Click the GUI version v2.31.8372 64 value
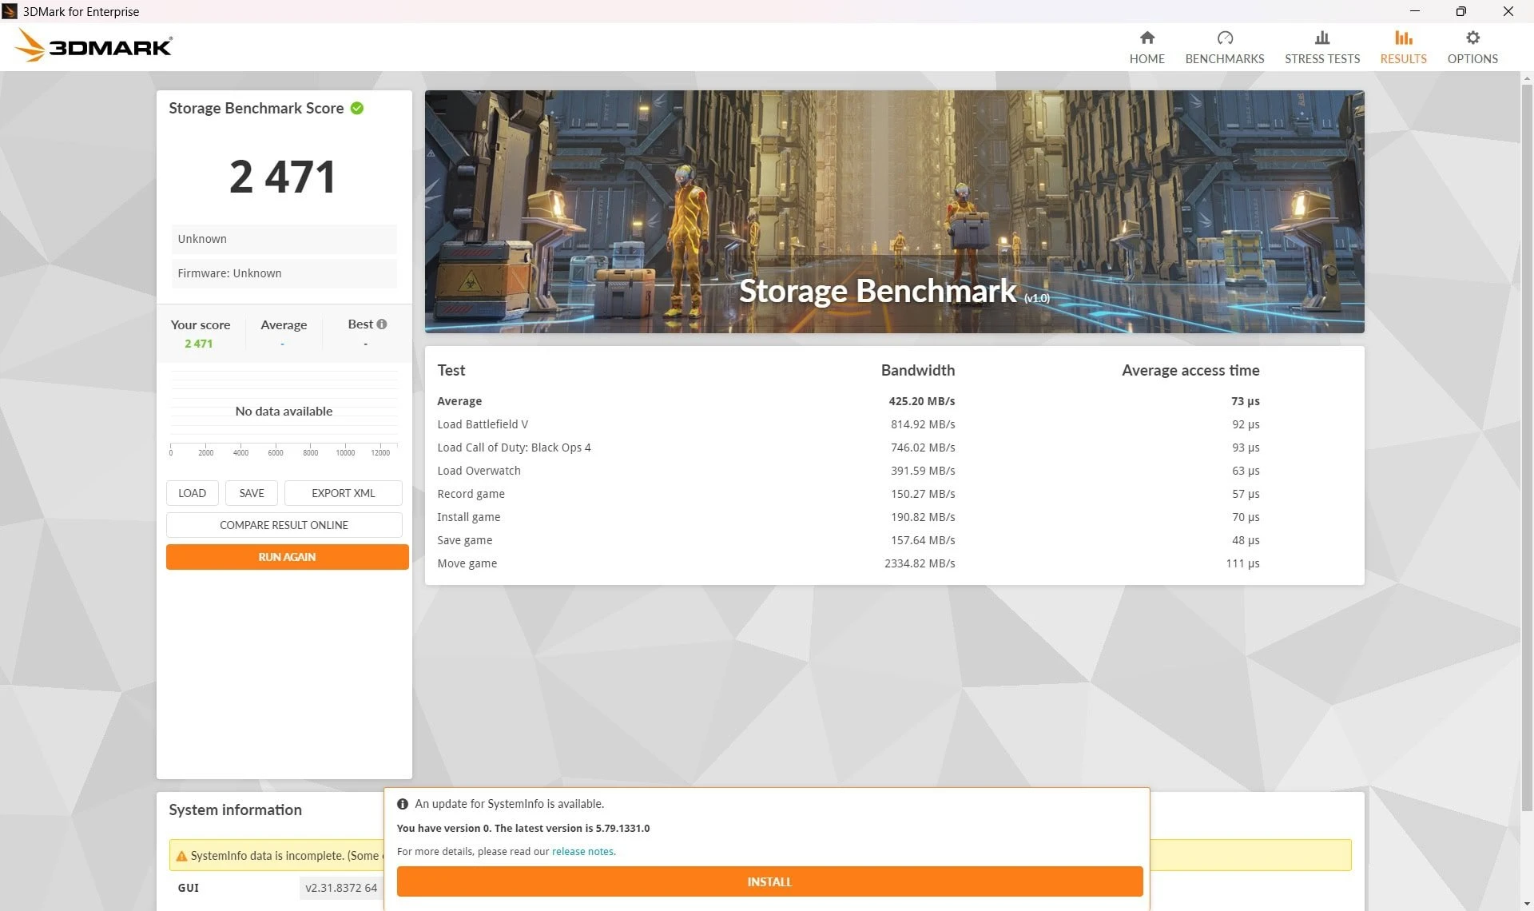Image resolution: width=1534 pixels, height=911 pixels. tap(341, 888)
